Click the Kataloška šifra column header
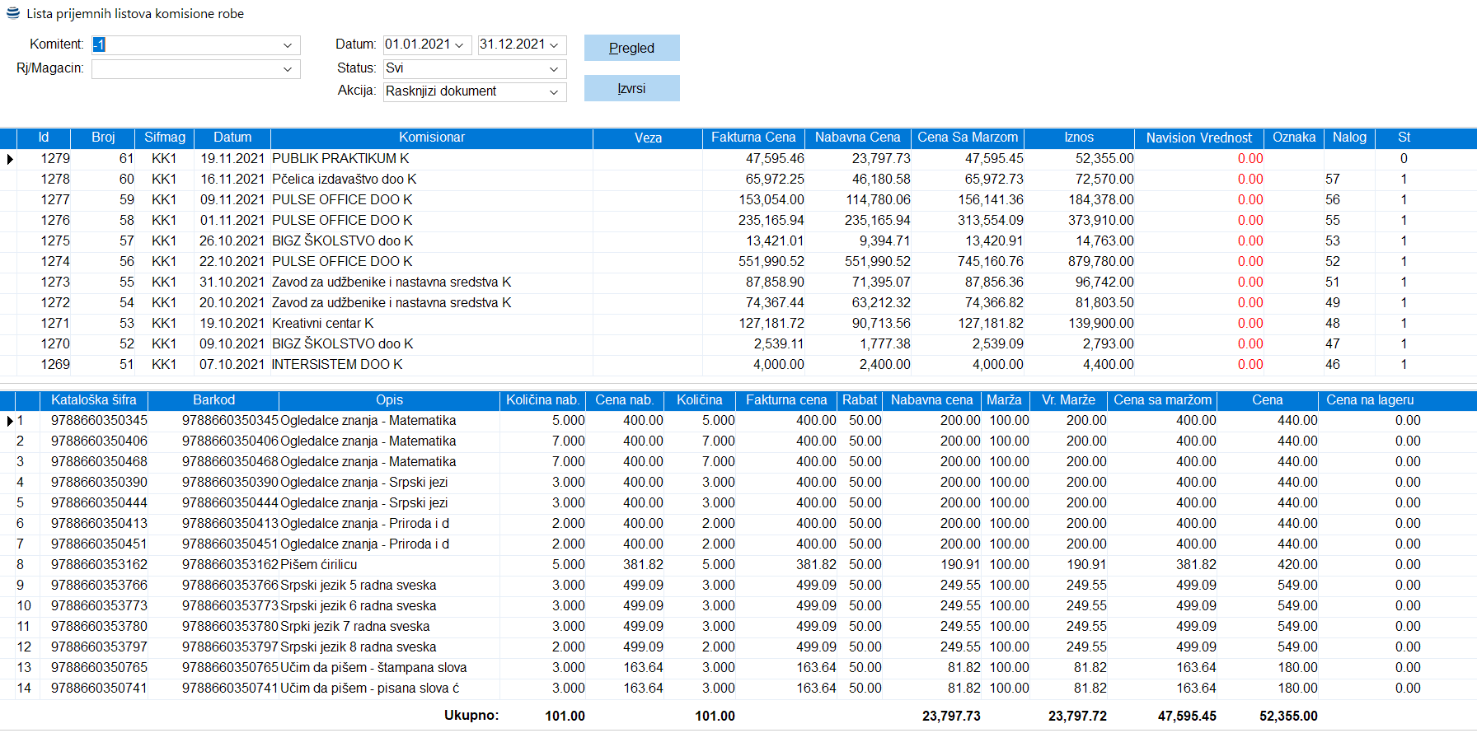 pos(93,400)
